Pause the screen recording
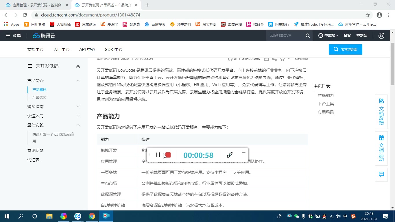395x222 pixels. pyautogui.click(x=158, y=155)
